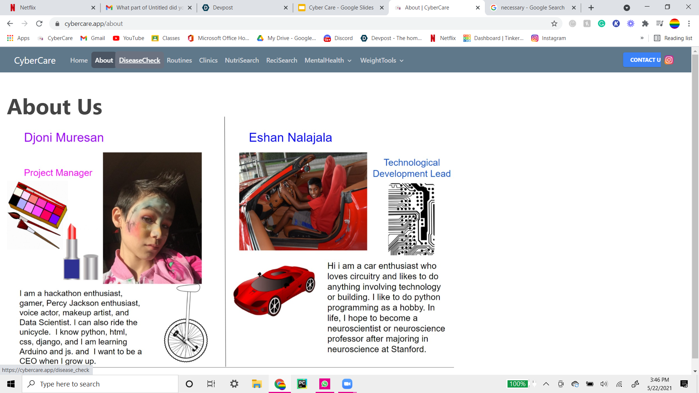Click the Apps grid bookmark icon

click(x=10, y=38)
